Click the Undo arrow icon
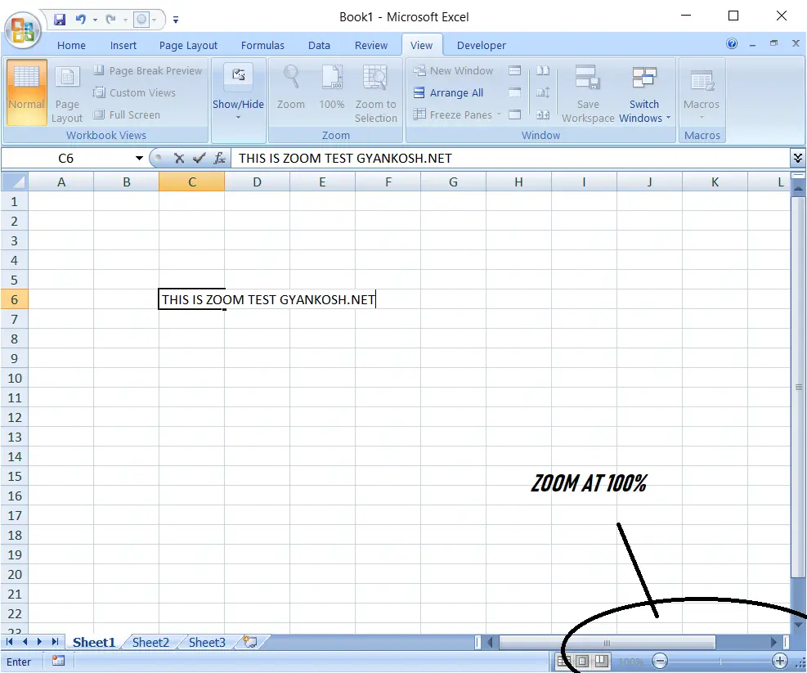Image resolution: width=807 pixels, height=673 pixels. pyautogui.click(x=80, y=20)
